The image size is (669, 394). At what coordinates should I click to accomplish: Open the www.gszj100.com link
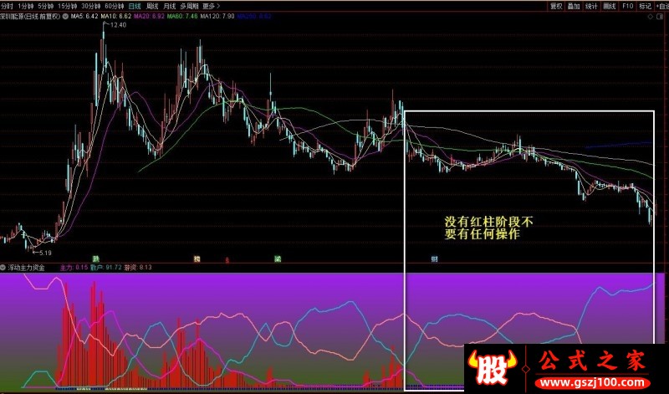point(592,382)
